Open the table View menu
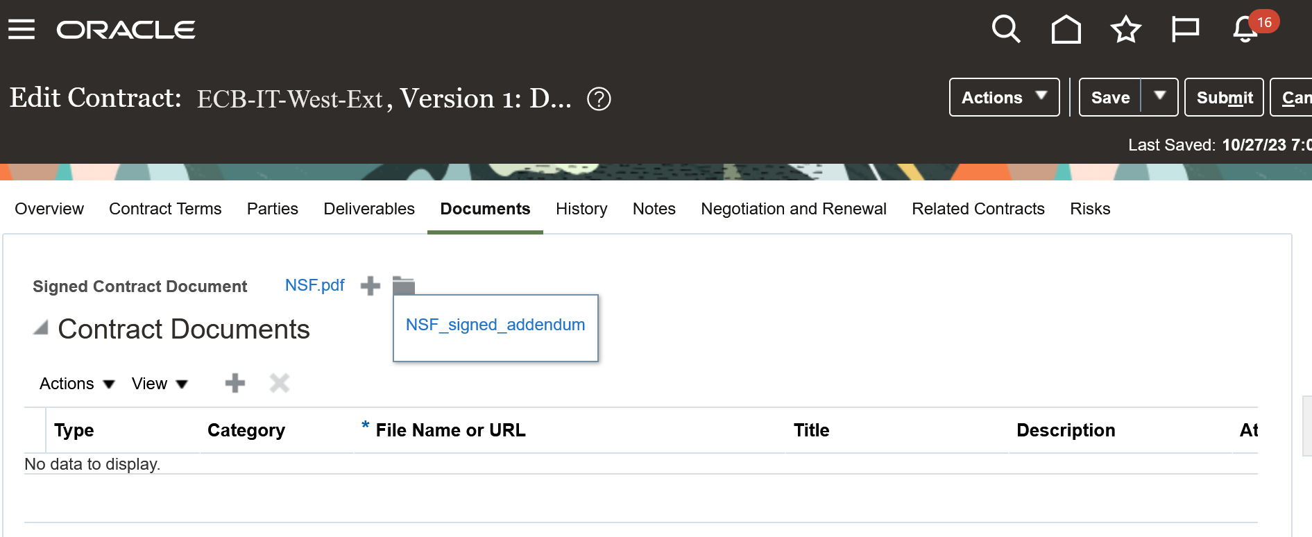The width and height of the screenshot is (1312, 537). coord(160,384)
